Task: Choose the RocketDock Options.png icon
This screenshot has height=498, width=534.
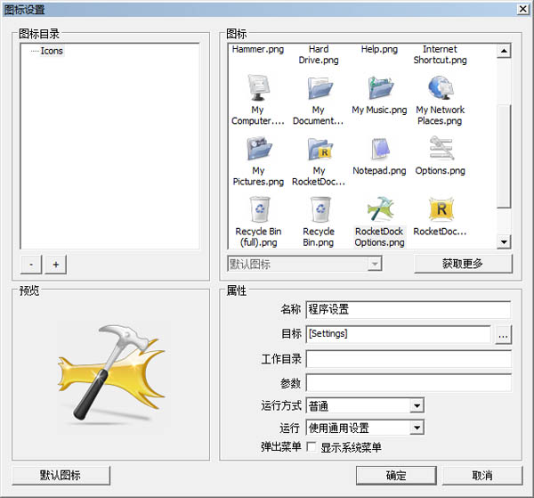Action: click(x=379, y=209)
